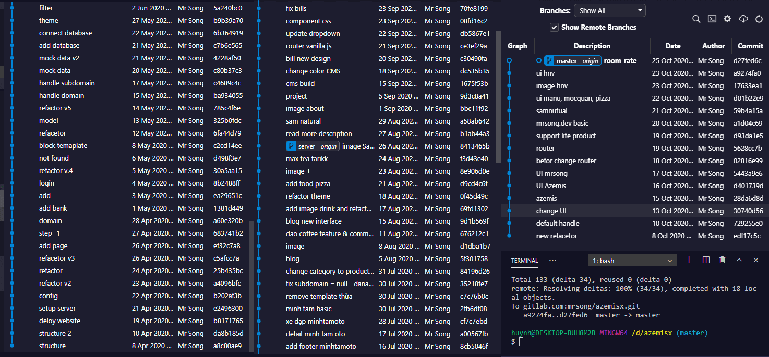
Task: Split the terminal panel
Action: click(x=706, y=260)
